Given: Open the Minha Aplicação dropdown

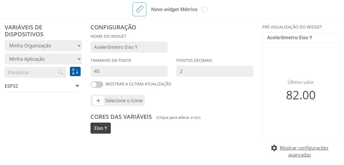Looking at the screenshot, I should (43, 59).
